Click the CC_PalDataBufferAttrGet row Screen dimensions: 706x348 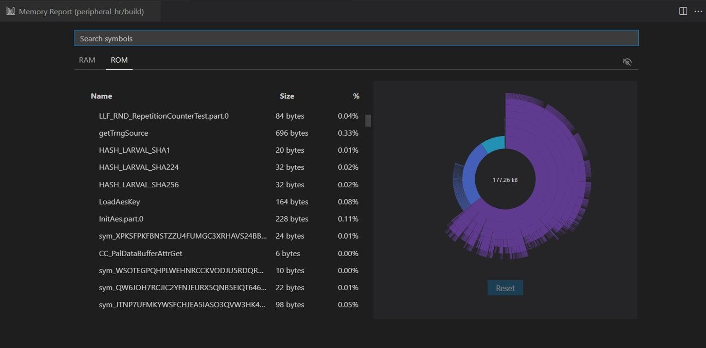pos(140,253)
